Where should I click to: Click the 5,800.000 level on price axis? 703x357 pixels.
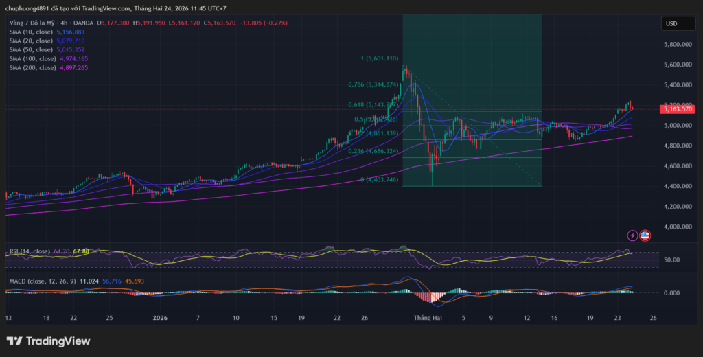678,45
